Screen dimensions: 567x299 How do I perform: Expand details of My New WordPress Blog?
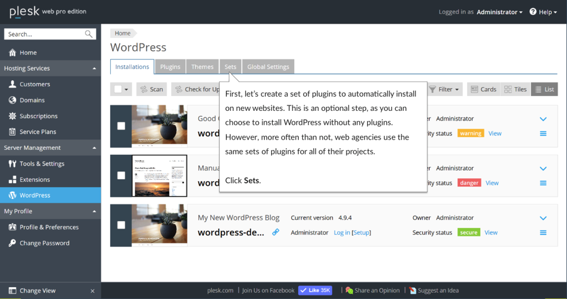pos(543,218)
